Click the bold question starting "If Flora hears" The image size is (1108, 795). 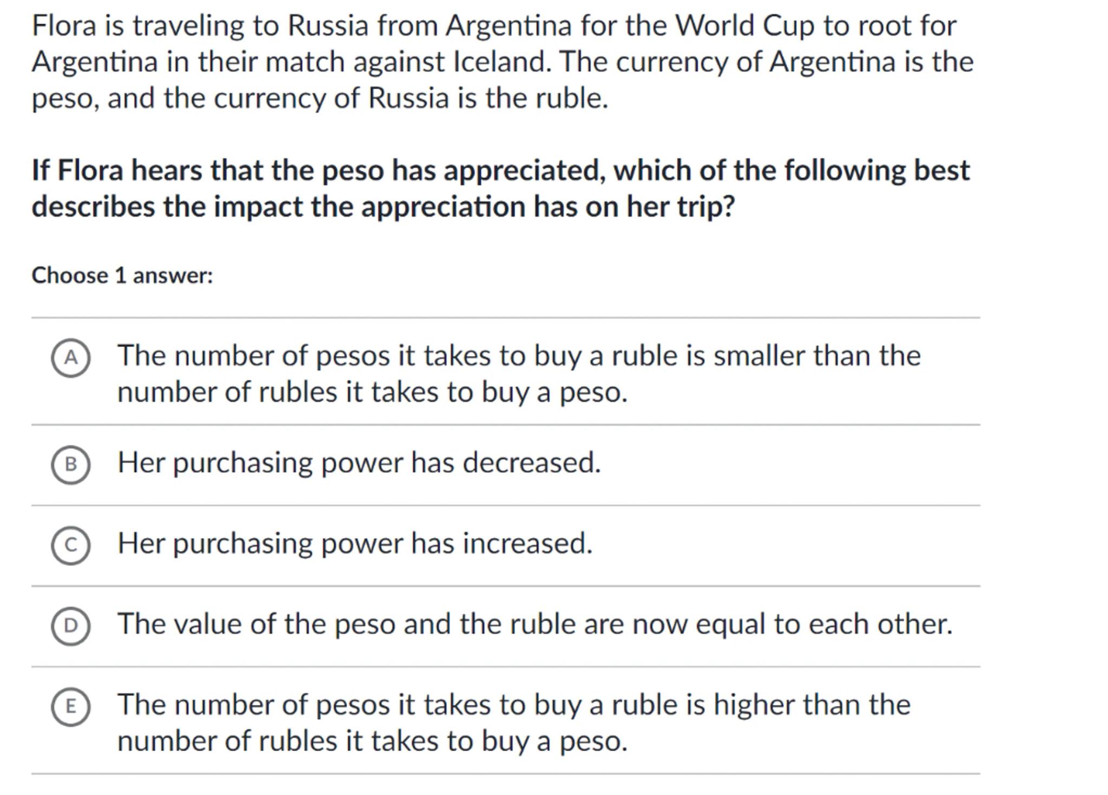point(500,188)
